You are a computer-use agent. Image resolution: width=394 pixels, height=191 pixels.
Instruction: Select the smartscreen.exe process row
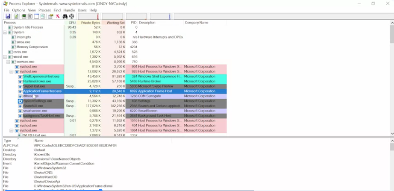(115, 111)
